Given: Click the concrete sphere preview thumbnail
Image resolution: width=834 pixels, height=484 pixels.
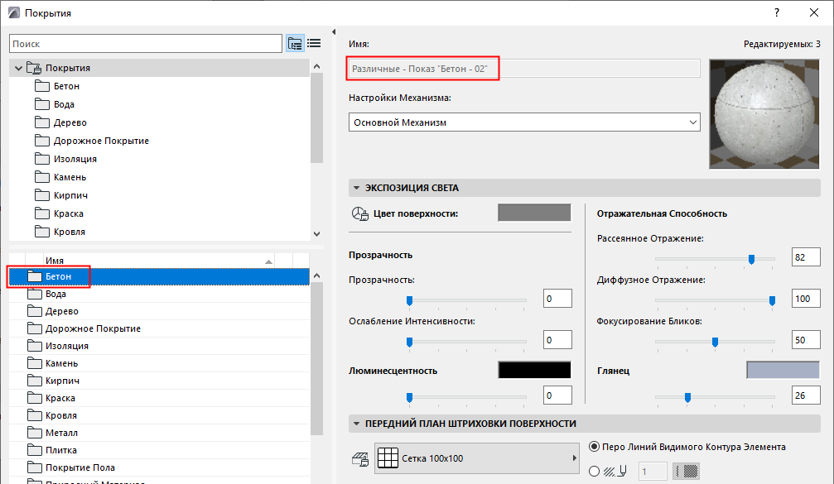Looking at the screenshot, I should (x=764, y=114).
